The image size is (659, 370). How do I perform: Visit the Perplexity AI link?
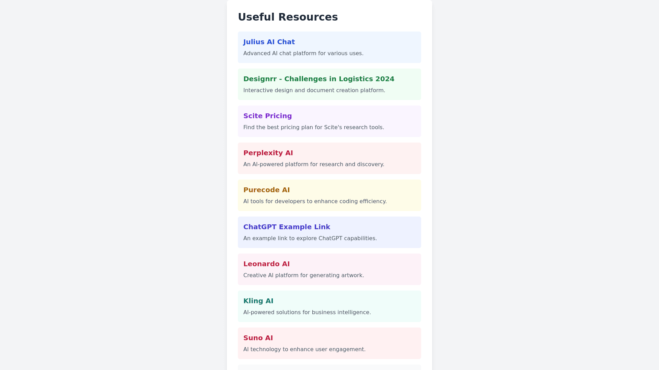[268, 153]
